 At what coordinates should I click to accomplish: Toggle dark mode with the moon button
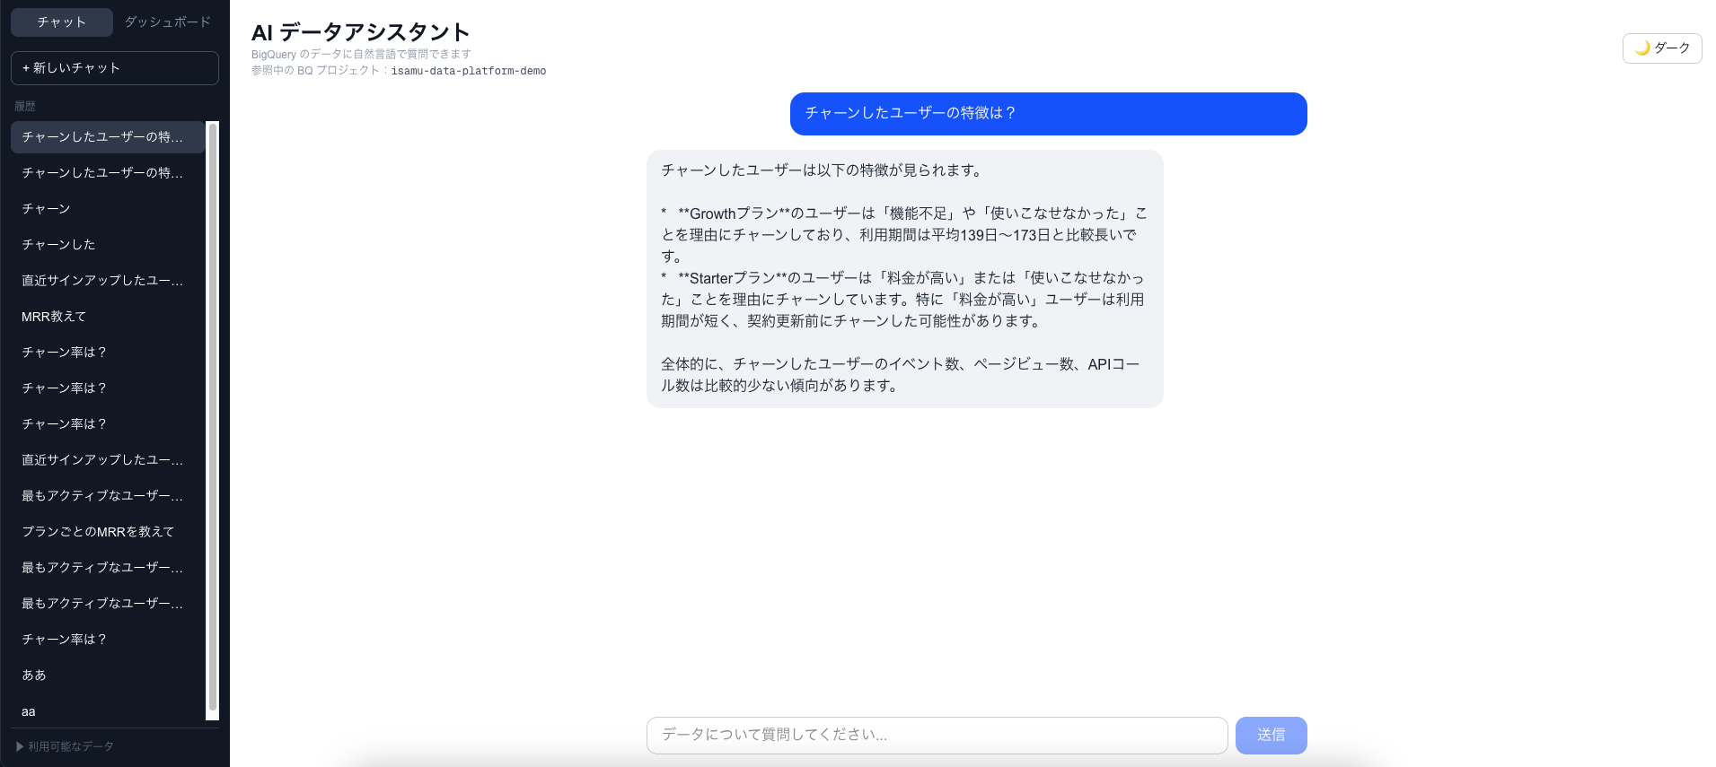point(1661,48)
